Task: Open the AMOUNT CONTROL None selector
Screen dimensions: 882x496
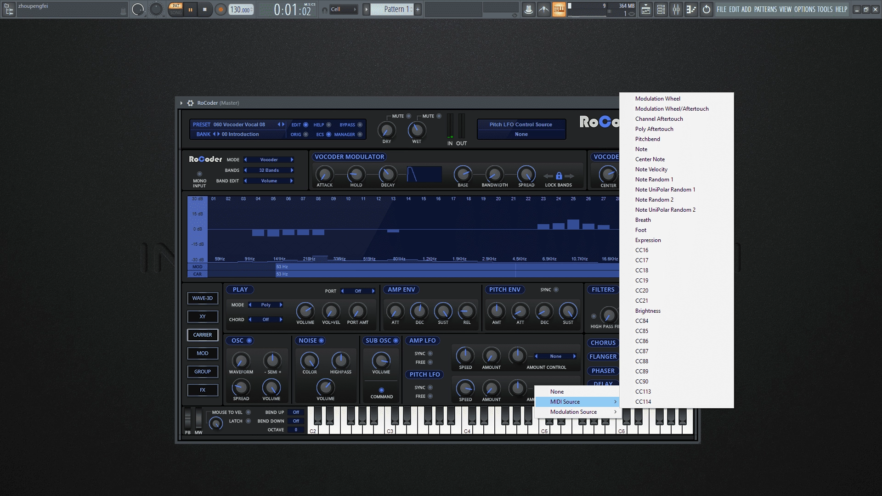Action: point(555,356)
